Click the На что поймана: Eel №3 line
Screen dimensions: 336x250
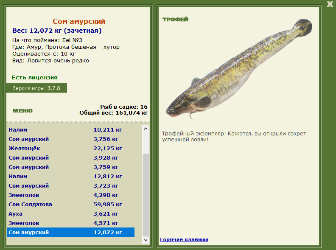(x=47, y=40)
